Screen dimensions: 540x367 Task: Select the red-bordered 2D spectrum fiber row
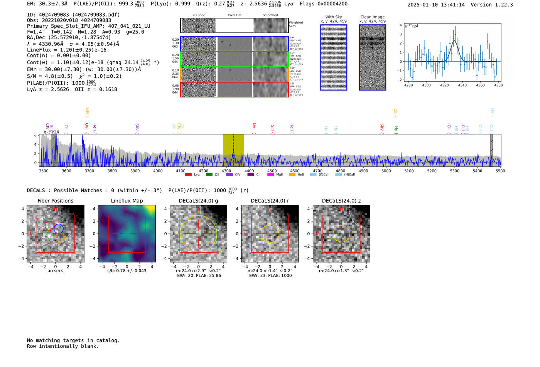coord(234,89)
